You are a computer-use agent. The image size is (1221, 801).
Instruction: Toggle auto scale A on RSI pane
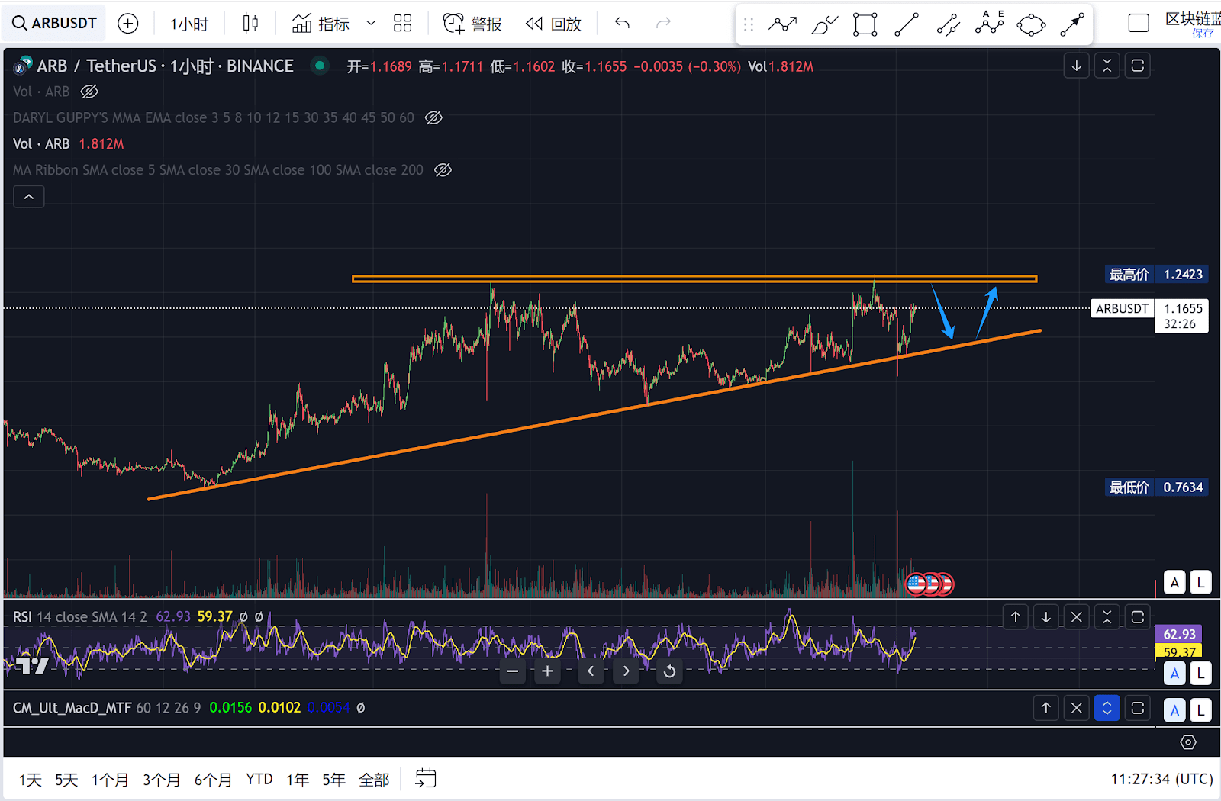click(1174, 674)
